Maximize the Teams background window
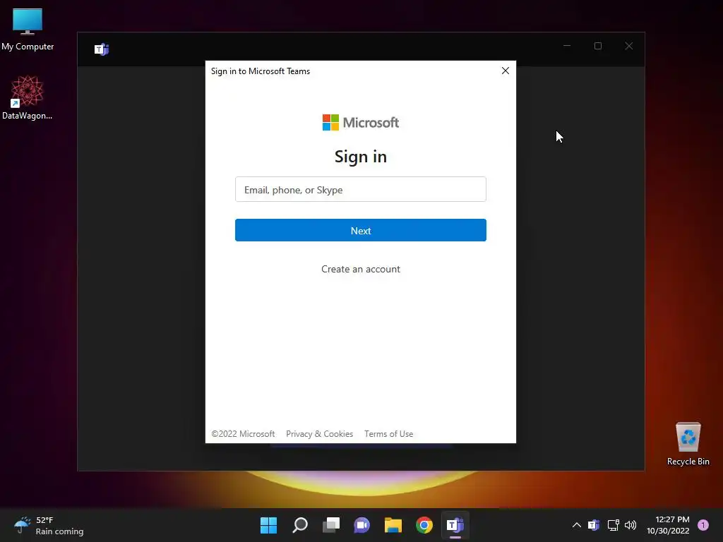Screen dimensions: 723x542 [598, 46]
